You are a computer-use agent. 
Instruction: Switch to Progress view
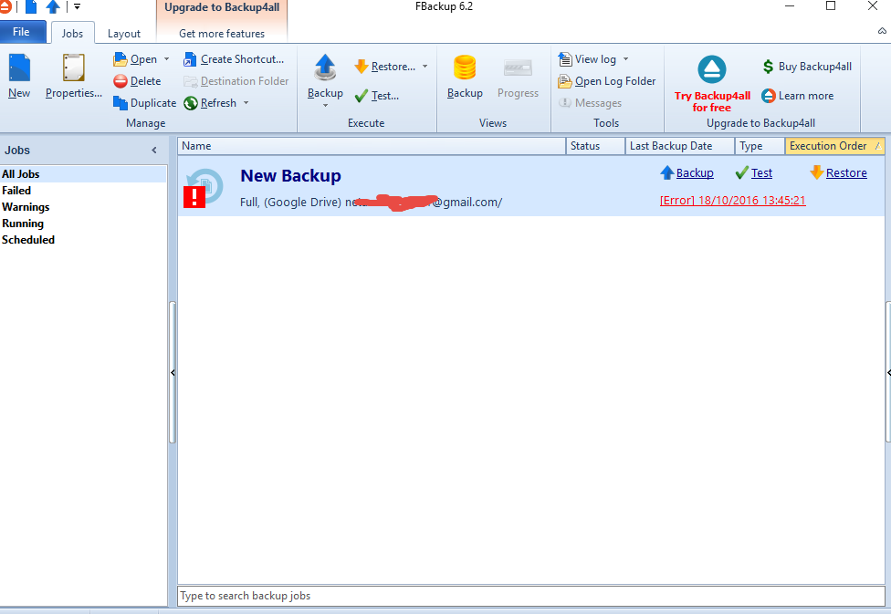(x=518, y=76)
